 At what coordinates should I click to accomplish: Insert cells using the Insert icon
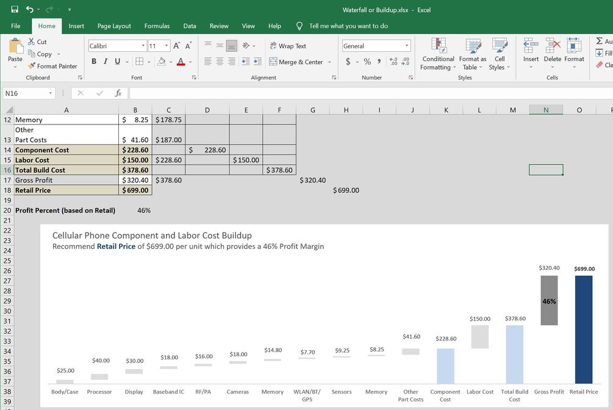tap(531, 45)
